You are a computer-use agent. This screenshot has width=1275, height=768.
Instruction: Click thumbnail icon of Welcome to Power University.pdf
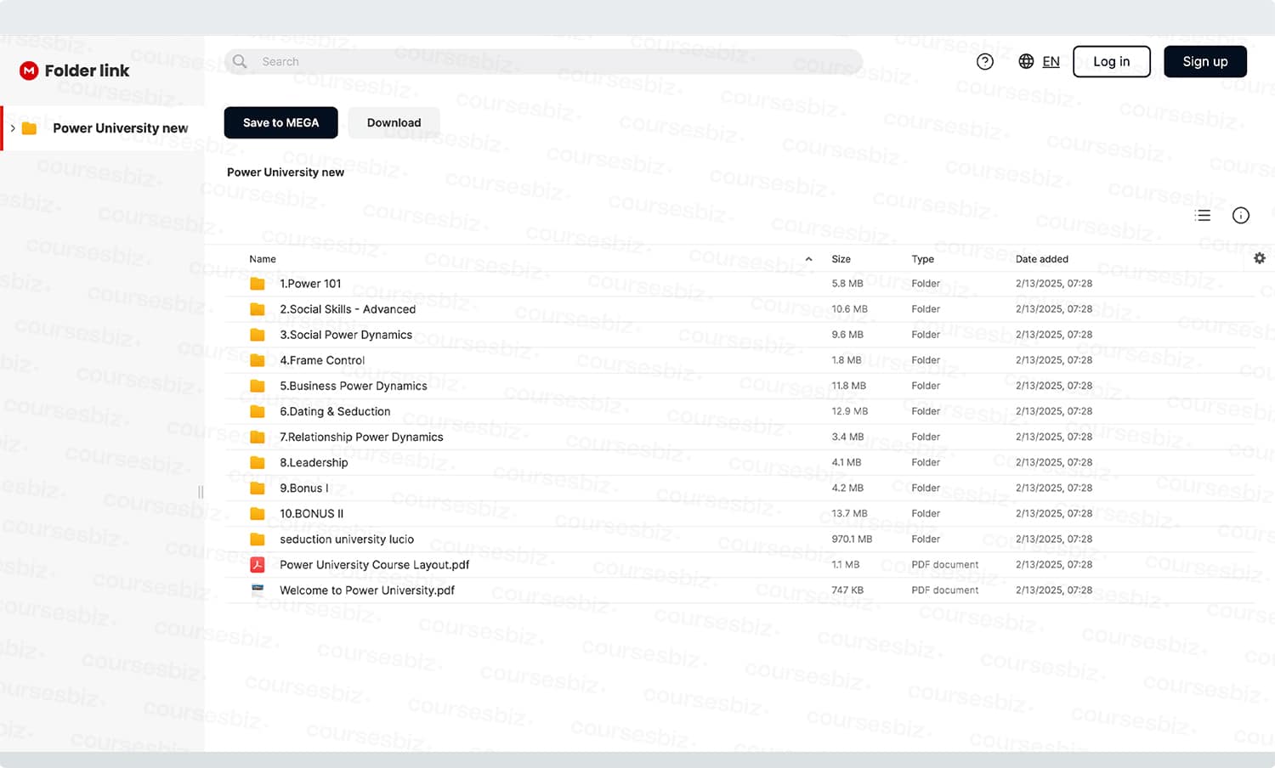tap(258, 589)
